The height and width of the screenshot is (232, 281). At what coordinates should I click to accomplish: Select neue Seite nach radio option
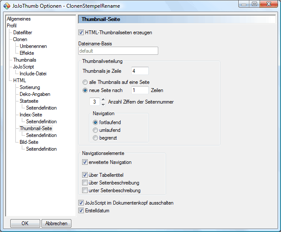coord(85,90)
